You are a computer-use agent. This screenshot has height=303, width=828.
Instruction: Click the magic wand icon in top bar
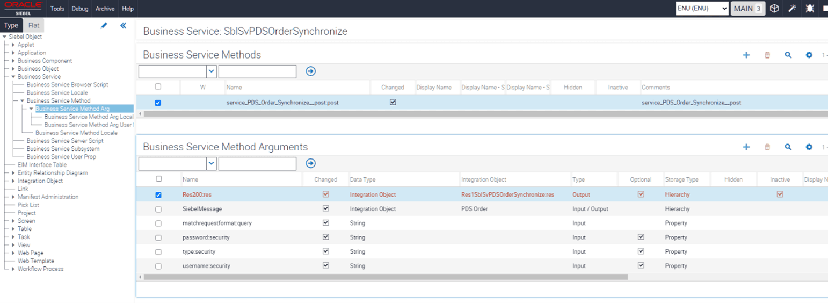tap(791, 9)
